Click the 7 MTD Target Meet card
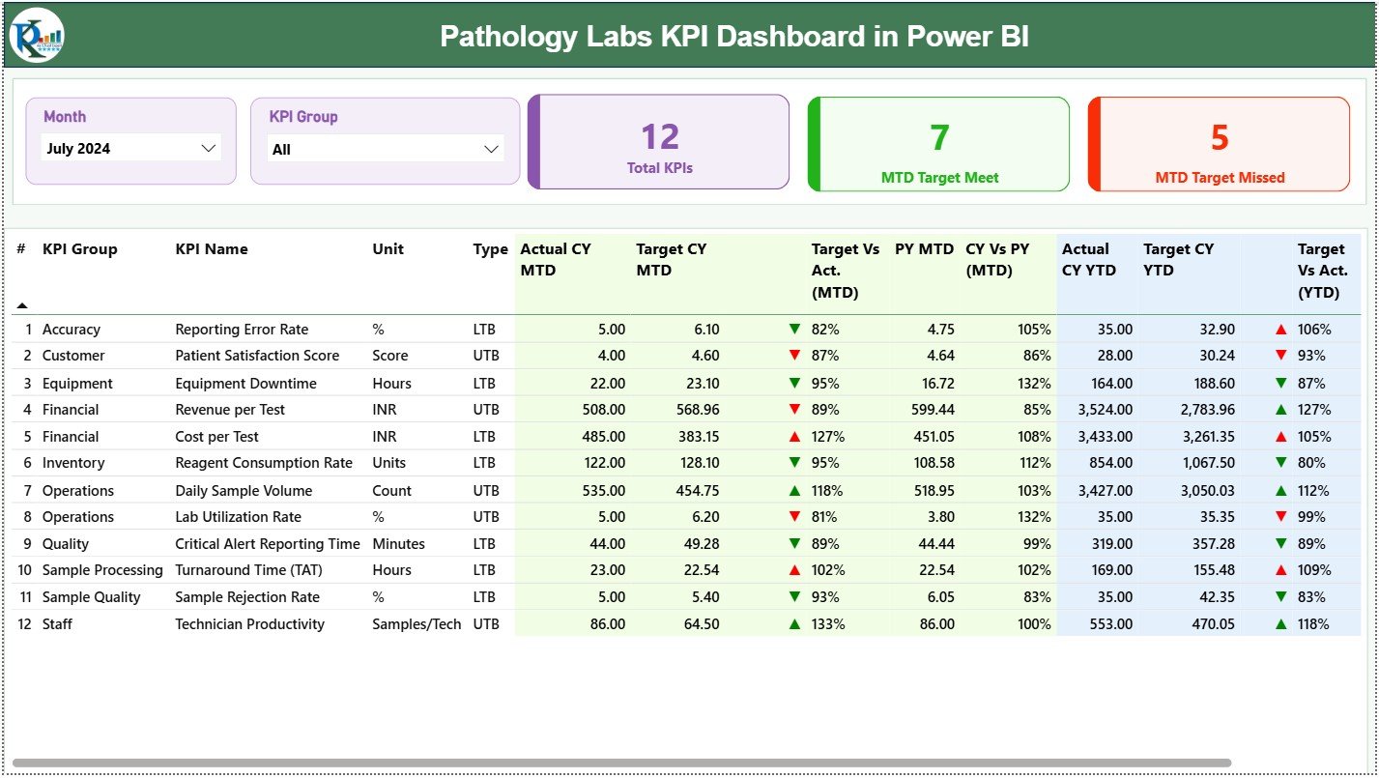Image resolution: width=1379 pixels, height=778 pixels. (936, 144)
